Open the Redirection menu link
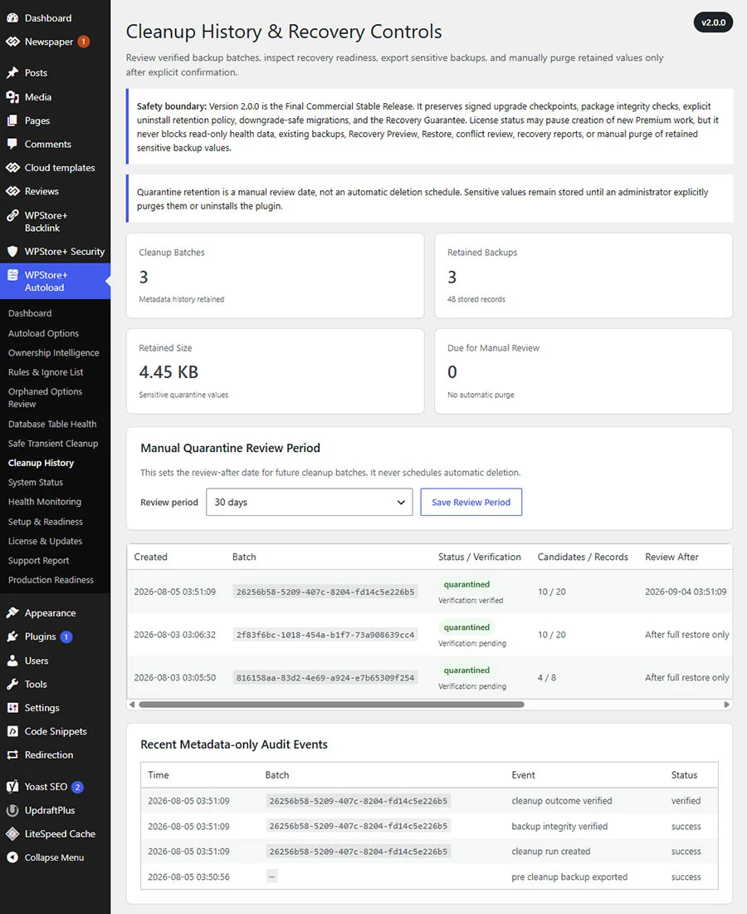Screen dimensions: 747x914 point(49,754)
